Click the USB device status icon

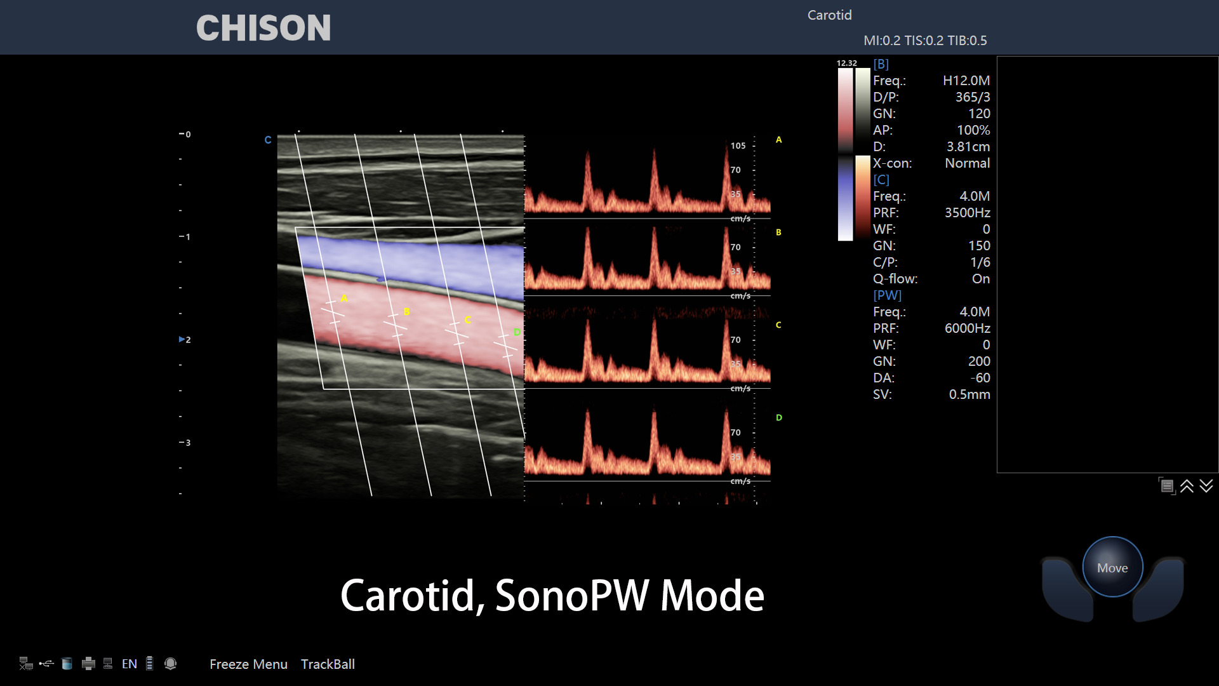pos(46,664)
